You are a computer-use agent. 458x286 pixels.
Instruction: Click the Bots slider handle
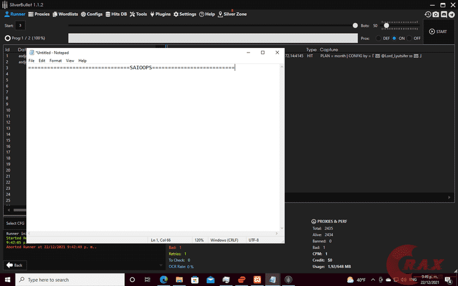(386, 26)
